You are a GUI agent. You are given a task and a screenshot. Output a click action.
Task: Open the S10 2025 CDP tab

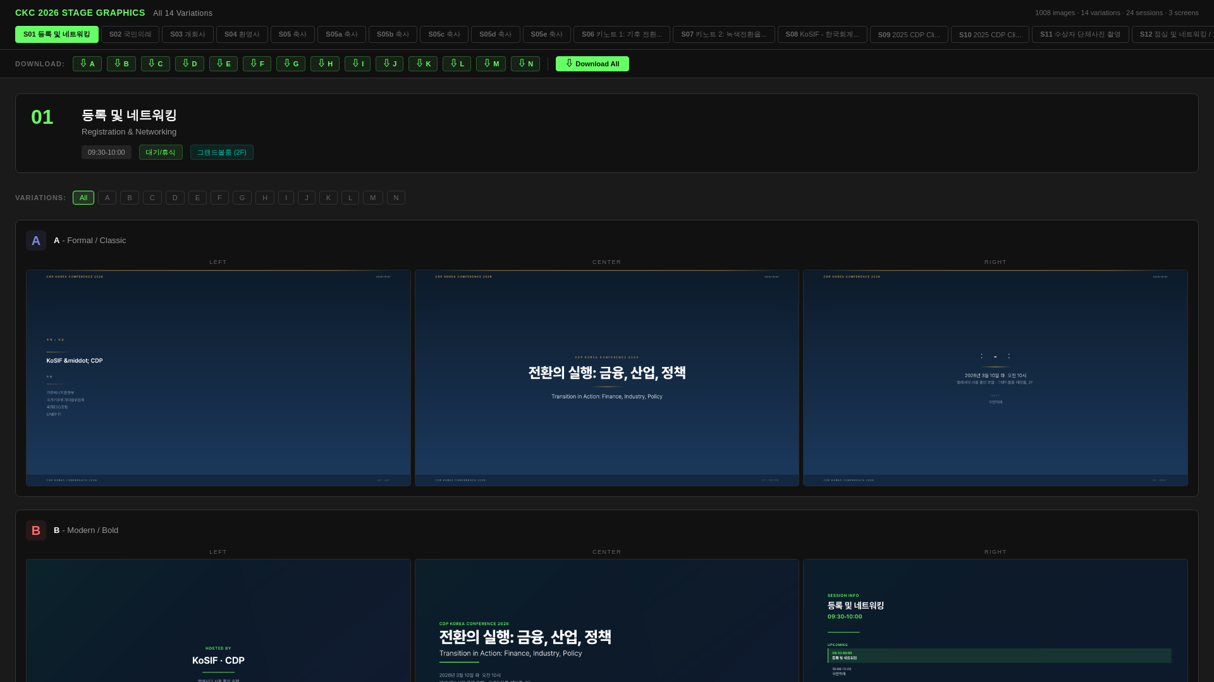pyautogui.click(x=990, y=34)
